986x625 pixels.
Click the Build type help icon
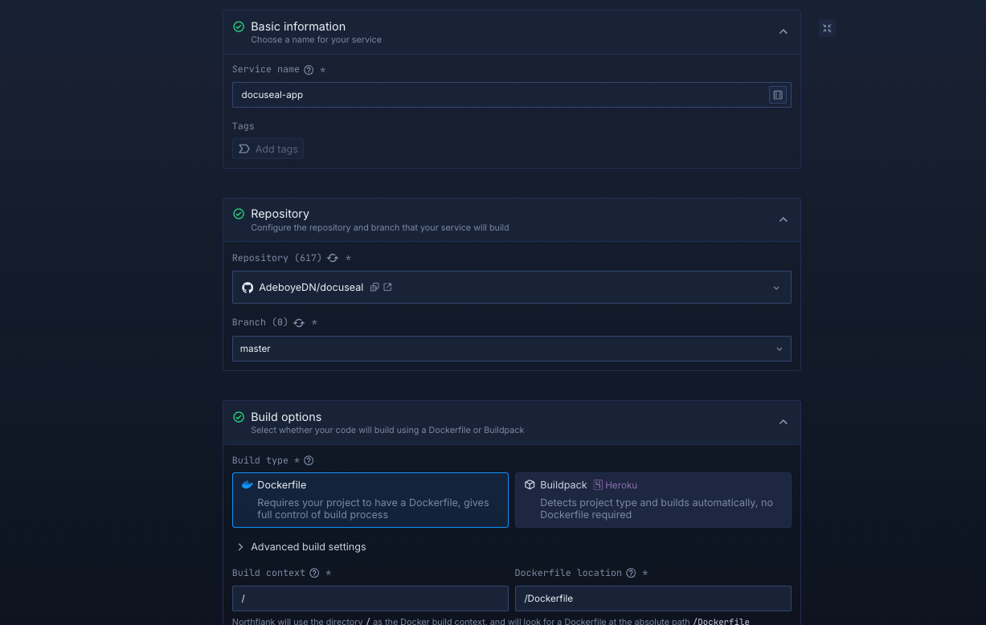(309, 461)
